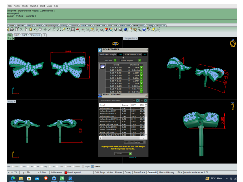Image resolution: width=243 pixels, height=182 pixels.
Task: Switch to the Front viewport tab
Action: [17, 35]
